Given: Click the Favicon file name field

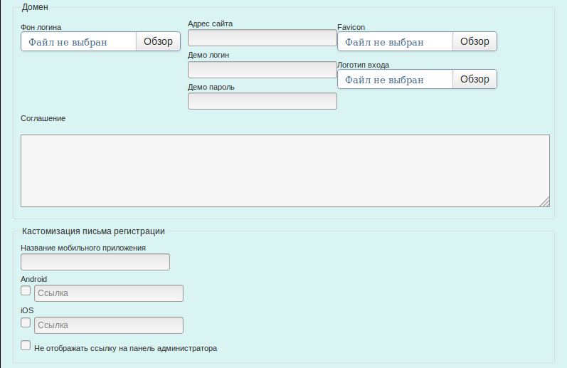Looking at the screenshot, I should coord(395,41).
